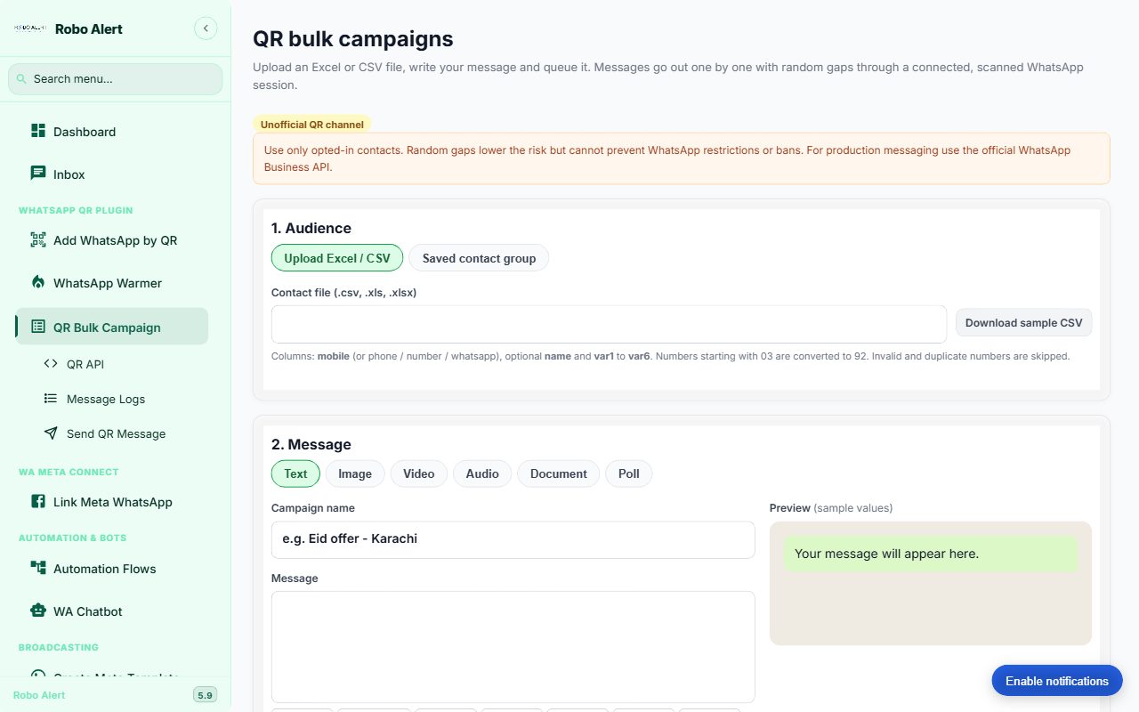Click the code brackets icon for QR API
This screenshot has width=1139, height=712.
tap(51, 364)
